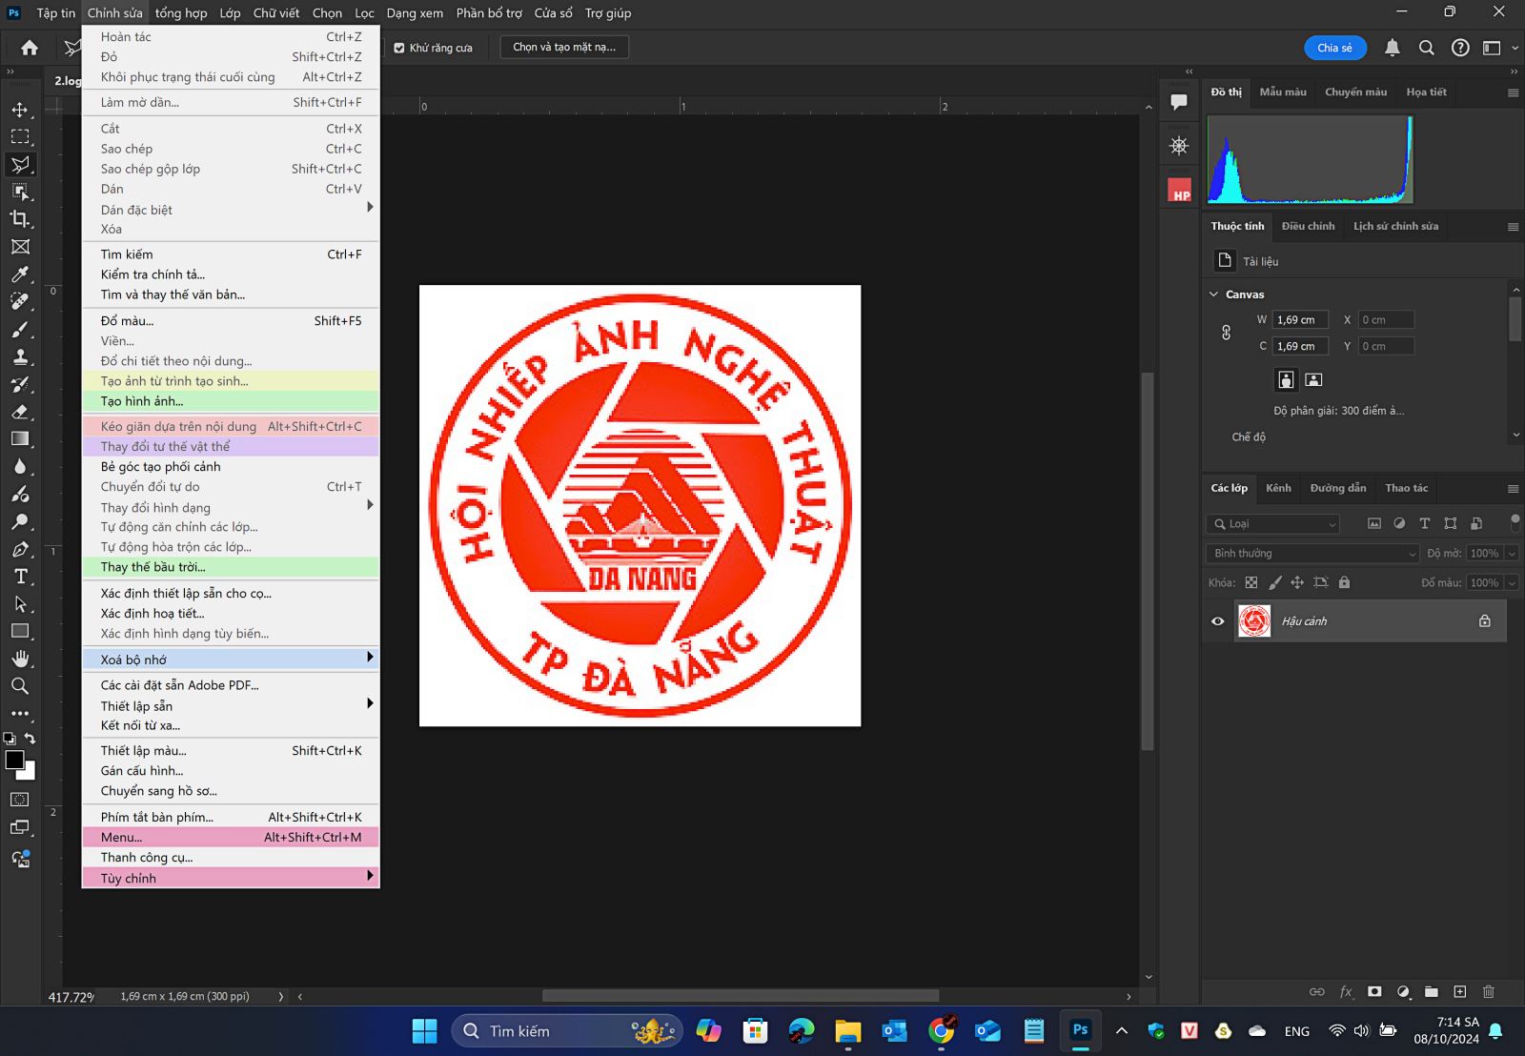Open Windows Start button
1525x1056 pixels.
(x=424, y=1031)
